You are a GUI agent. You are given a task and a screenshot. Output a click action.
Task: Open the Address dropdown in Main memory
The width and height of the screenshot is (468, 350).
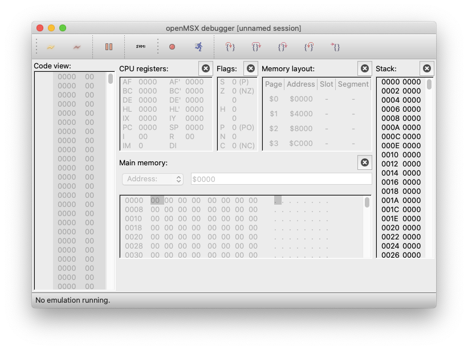point(153,179)
